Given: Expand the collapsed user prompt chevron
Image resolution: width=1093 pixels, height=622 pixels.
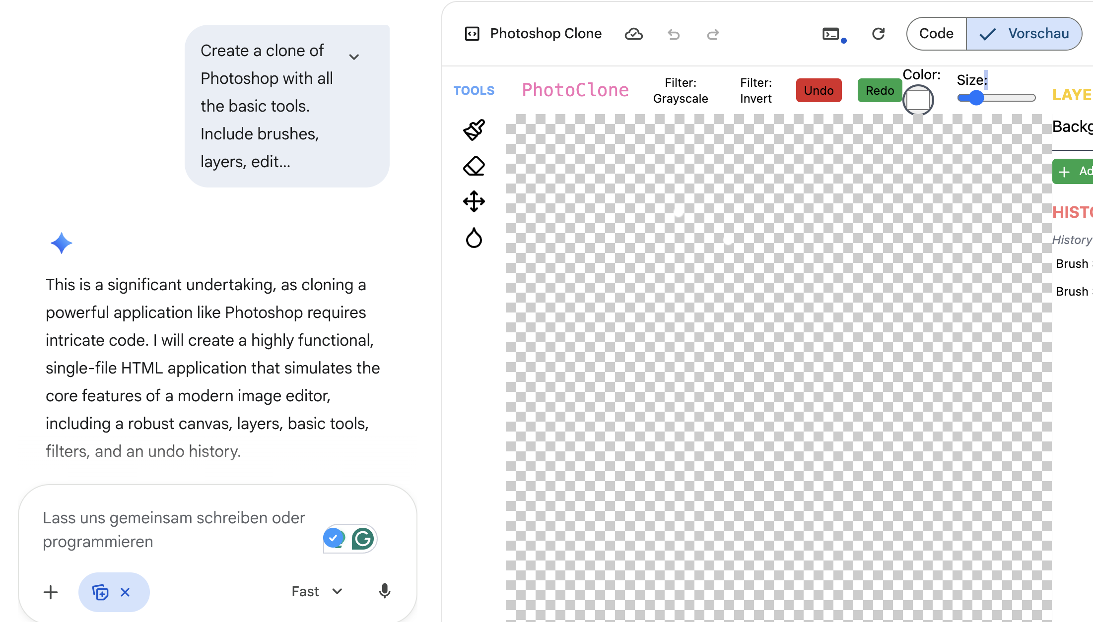Looking at the screenshot, I should click(354, 57).
